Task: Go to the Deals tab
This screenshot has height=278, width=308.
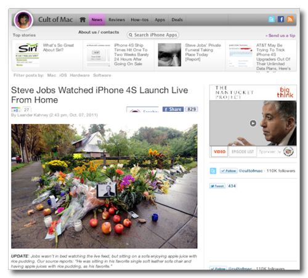Action: click(177, 20)
